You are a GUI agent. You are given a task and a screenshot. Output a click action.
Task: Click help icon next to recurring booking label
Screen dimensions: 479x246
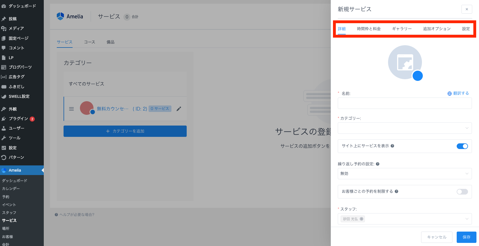point(378,164)
